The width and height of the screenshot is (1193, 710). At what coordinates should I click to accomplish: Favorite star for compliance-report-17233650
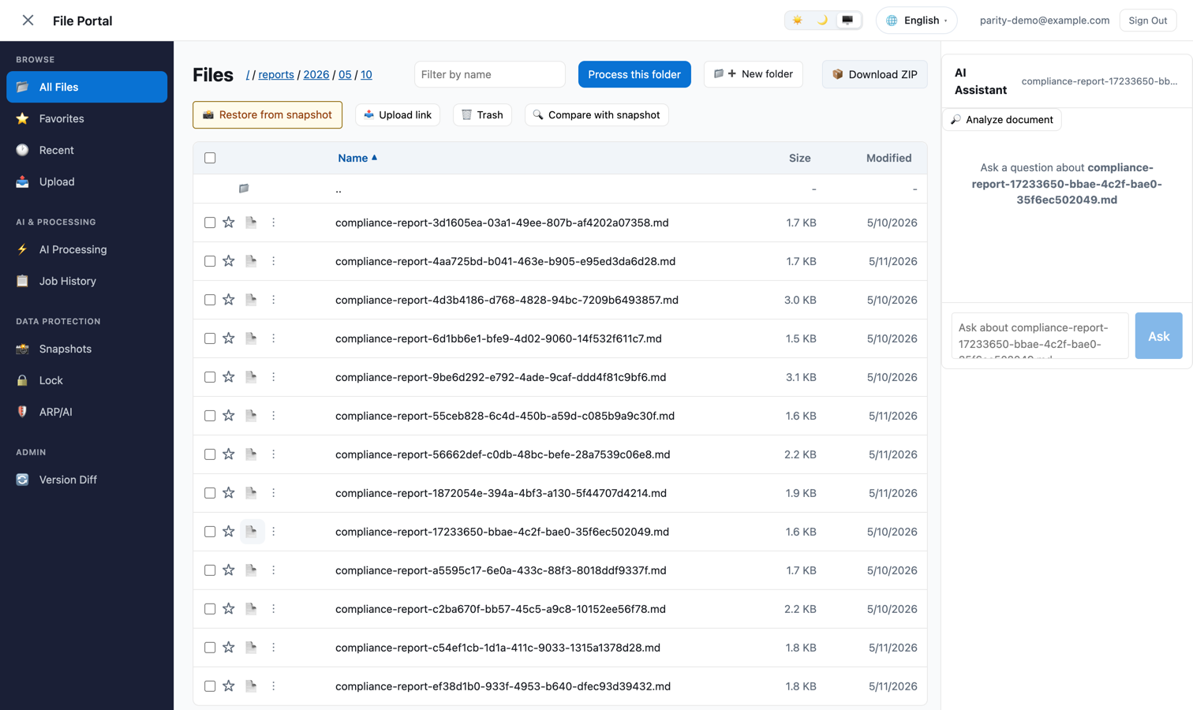(x=229, y=532)
